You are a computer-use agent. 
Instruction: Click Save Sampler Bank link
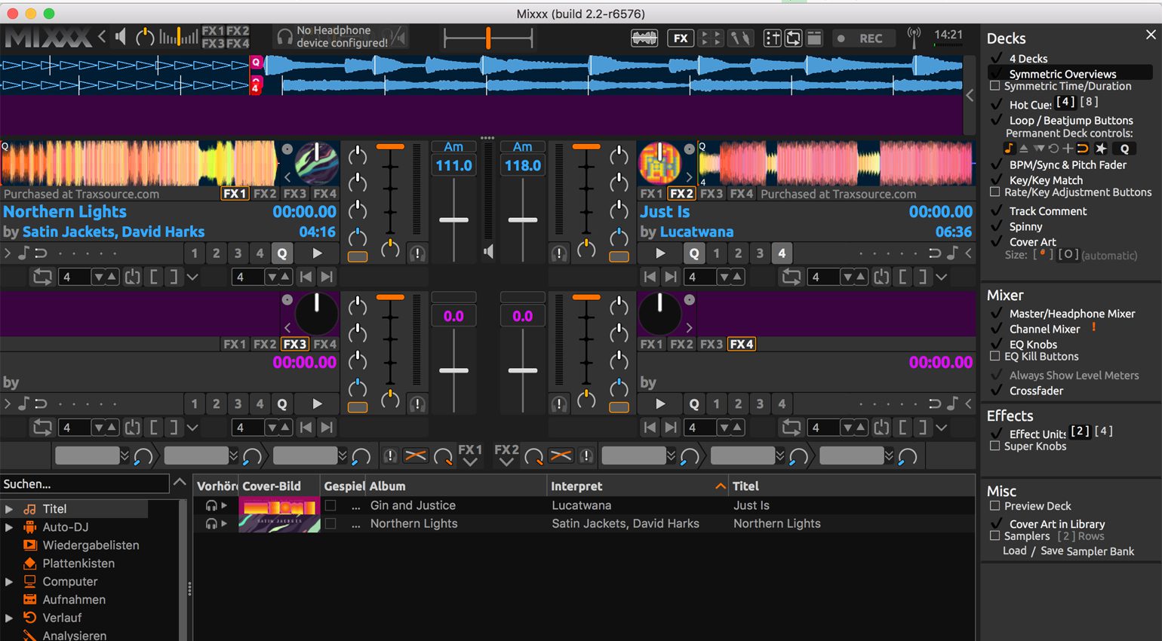1087,551
